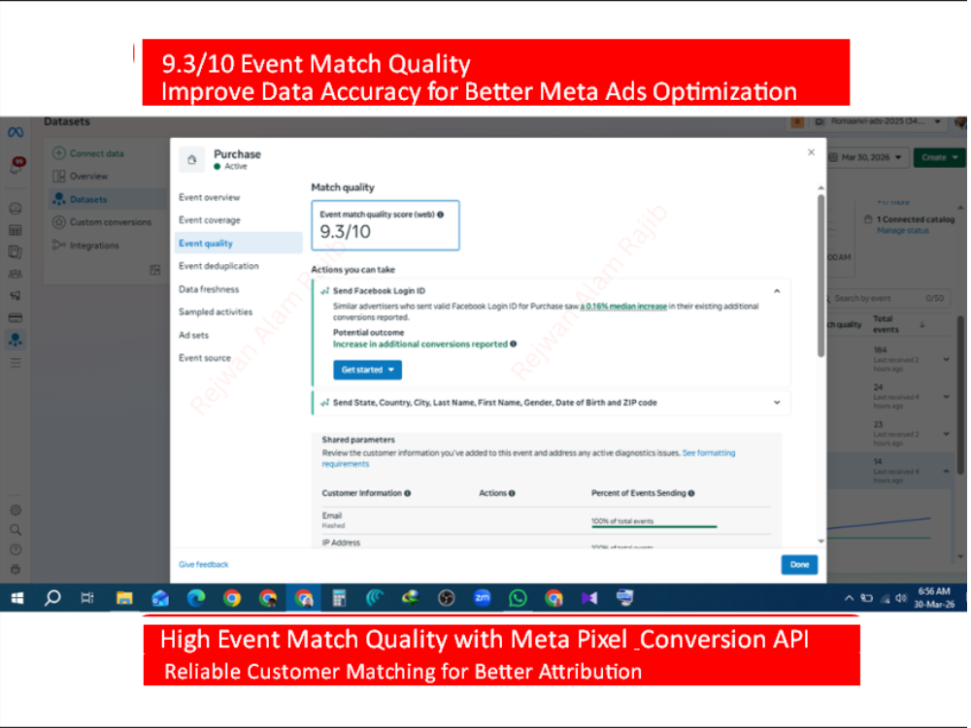Click info icon beside Event match quality score

click(x=440, y=215)
